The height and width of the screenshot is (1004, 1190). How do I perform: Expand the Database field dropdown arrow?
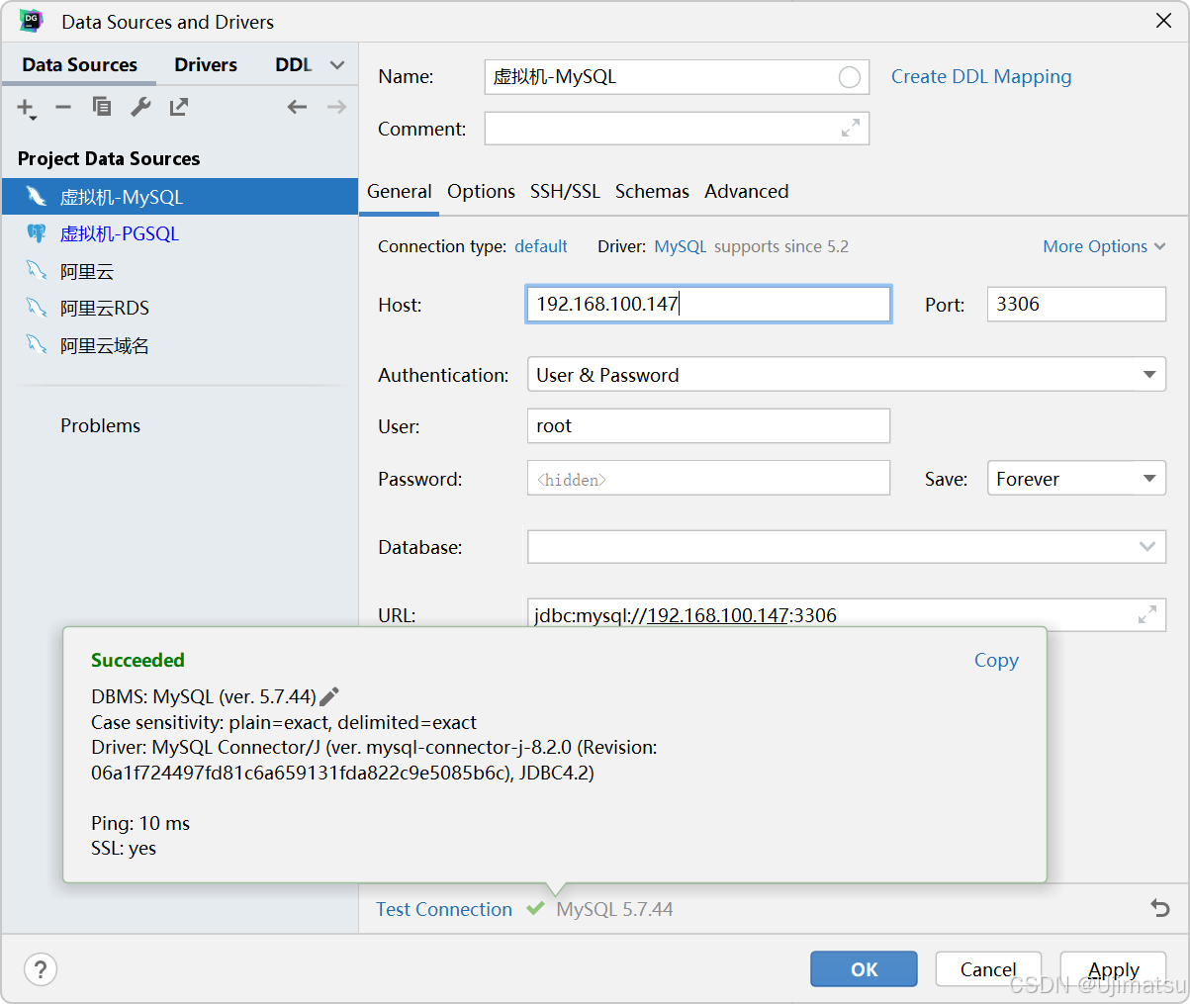[1147, 547]
